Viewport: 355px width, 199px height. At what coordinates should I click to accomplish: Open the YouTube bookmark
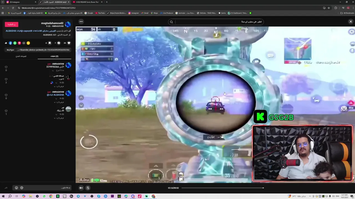[x=100, y=13]
